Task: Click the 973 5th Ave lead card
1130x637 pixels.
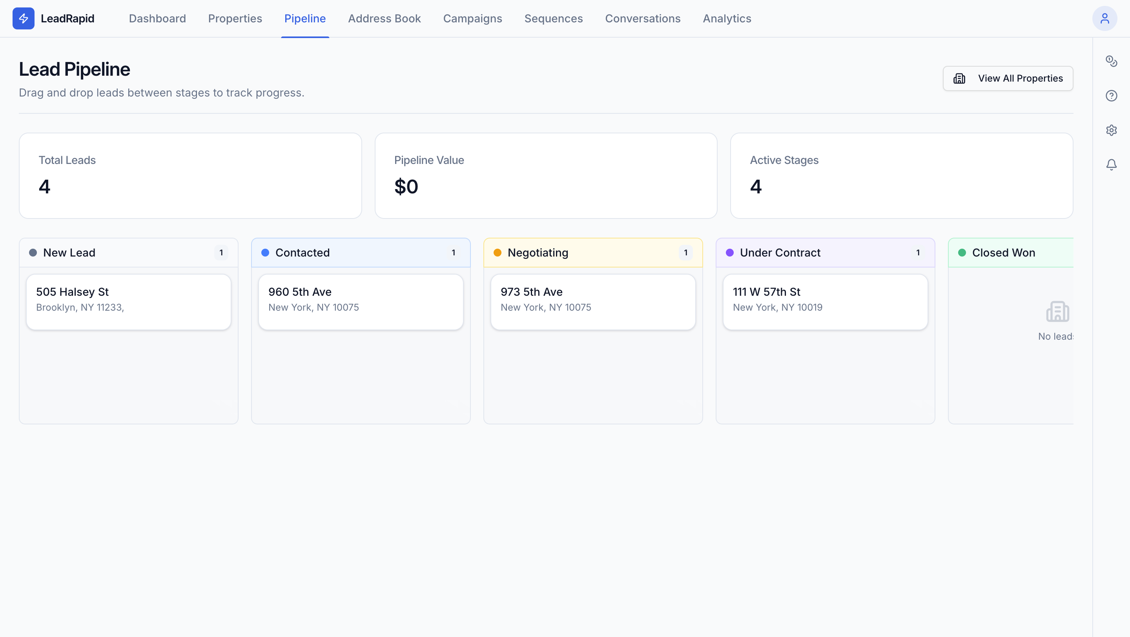Action: coord(592,302)
